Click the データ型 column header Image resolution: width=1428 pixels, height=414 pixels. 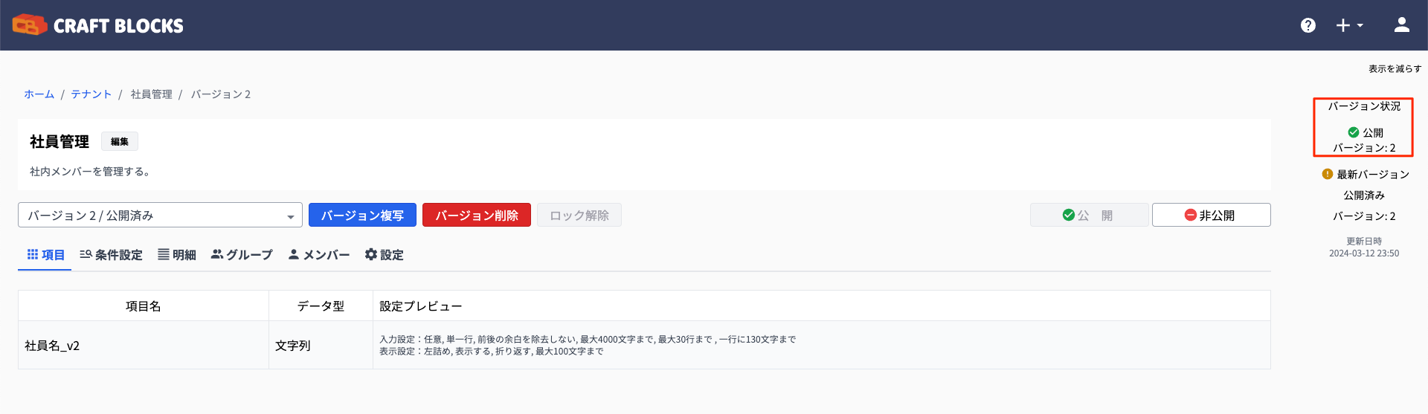click(x=321, y=306)
